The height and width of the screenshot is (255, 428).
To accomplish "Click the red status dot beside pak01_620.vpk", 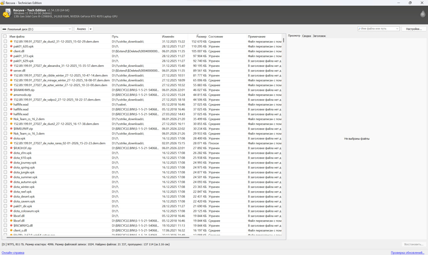I will (x=11, y=46).
